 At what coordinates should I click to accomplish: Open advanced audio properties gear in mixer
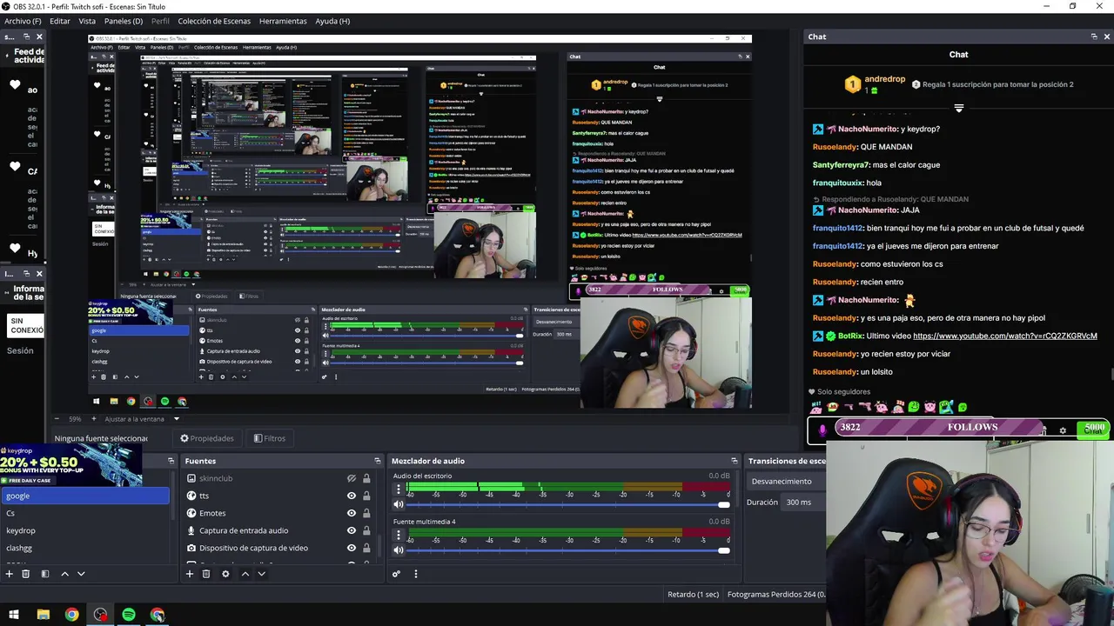click(x=396, y=574)
